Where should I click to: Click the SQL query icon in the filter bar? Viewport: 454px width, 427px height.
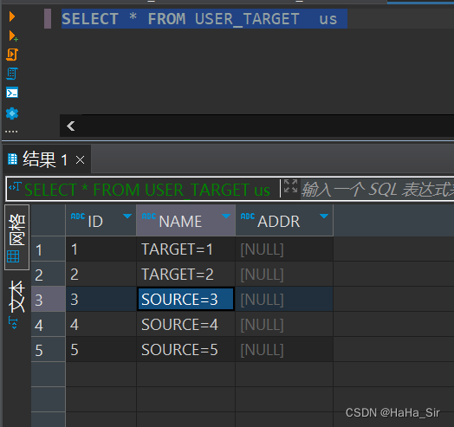15,187
